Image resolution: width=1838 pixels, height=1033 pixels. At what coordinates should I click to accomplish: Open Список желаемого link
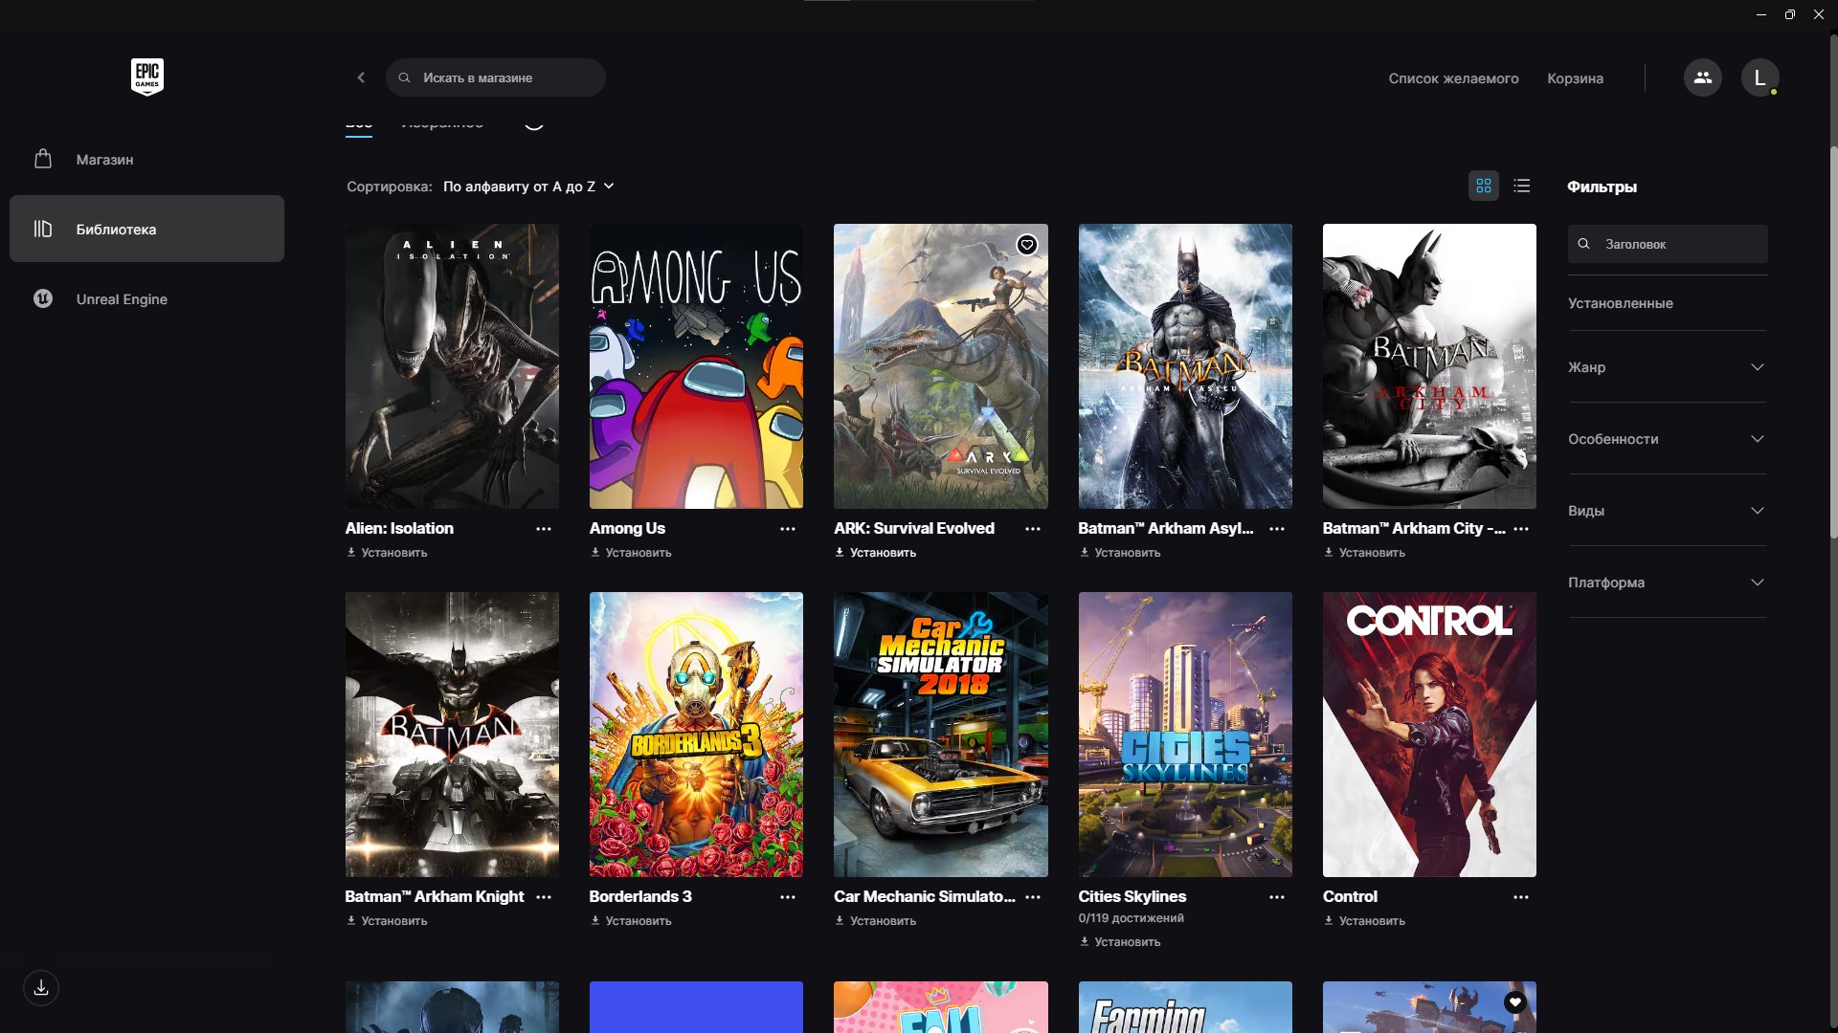(1453, 78)
